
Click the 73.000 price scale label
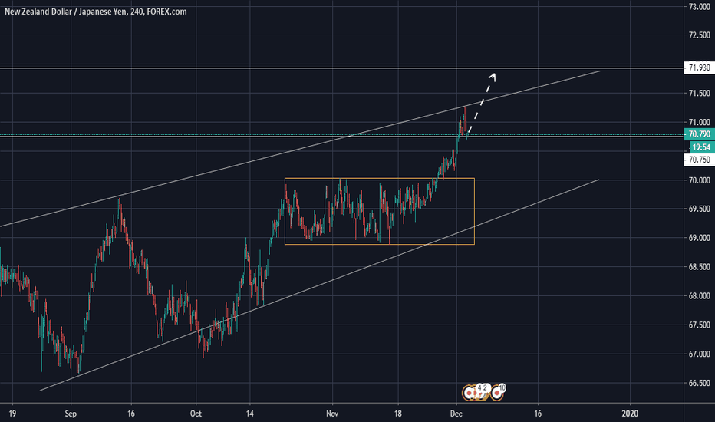pyautogui.click(x=698, y=7)
